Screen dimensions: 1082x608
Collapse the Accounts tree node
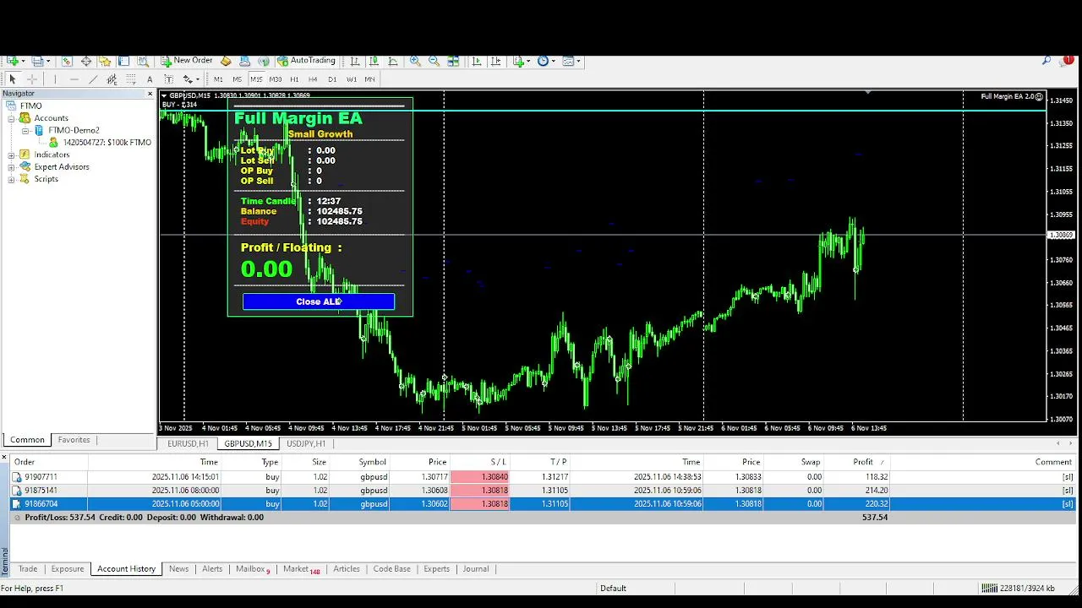(x=12, y=118)
